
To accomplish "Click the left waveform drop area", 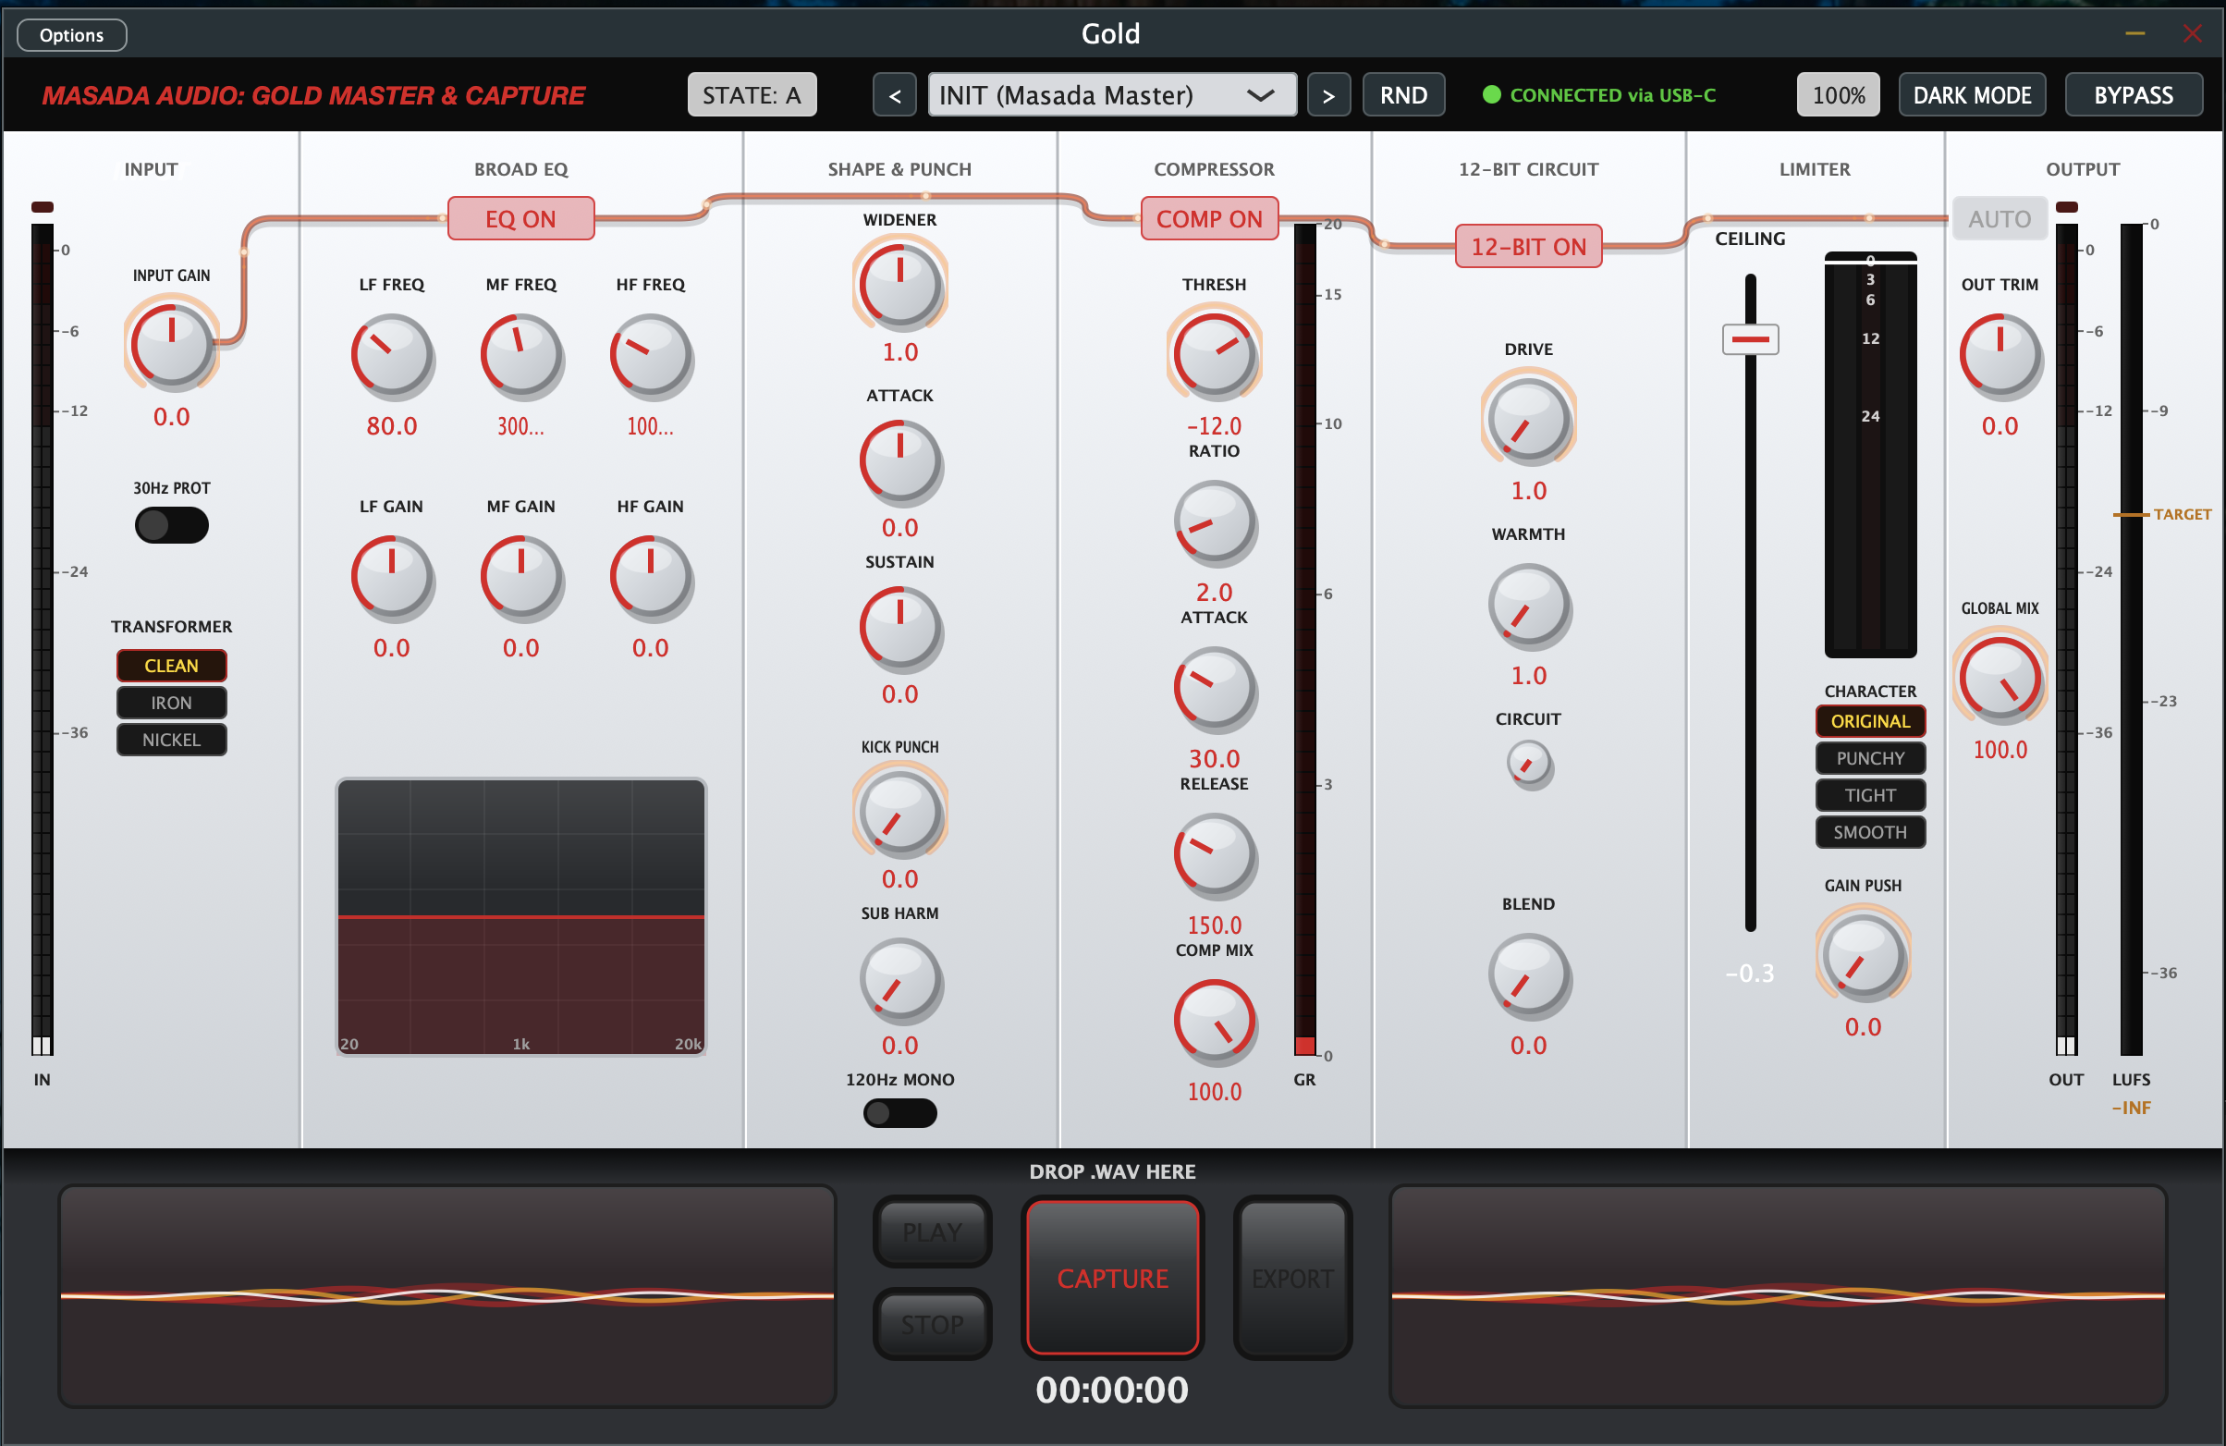I will [447, 1295].
